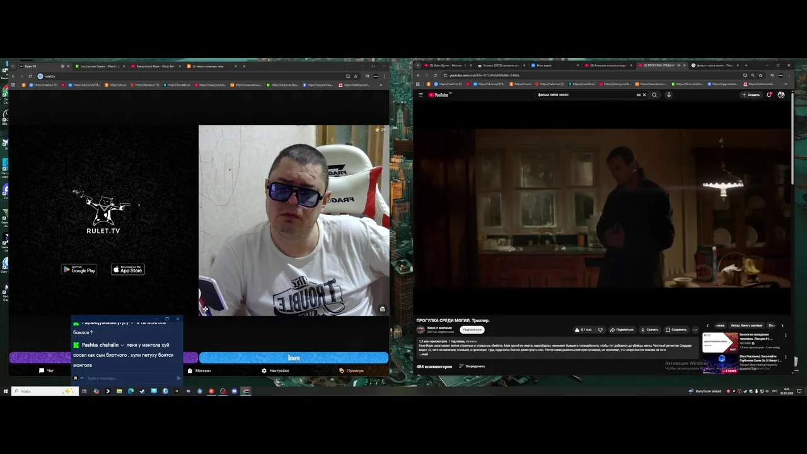Play the ПРОГУЛКА СРЕДИ МОГИЛ video
The width and height of the screenshot is (807, 454).
coord(602,208)
